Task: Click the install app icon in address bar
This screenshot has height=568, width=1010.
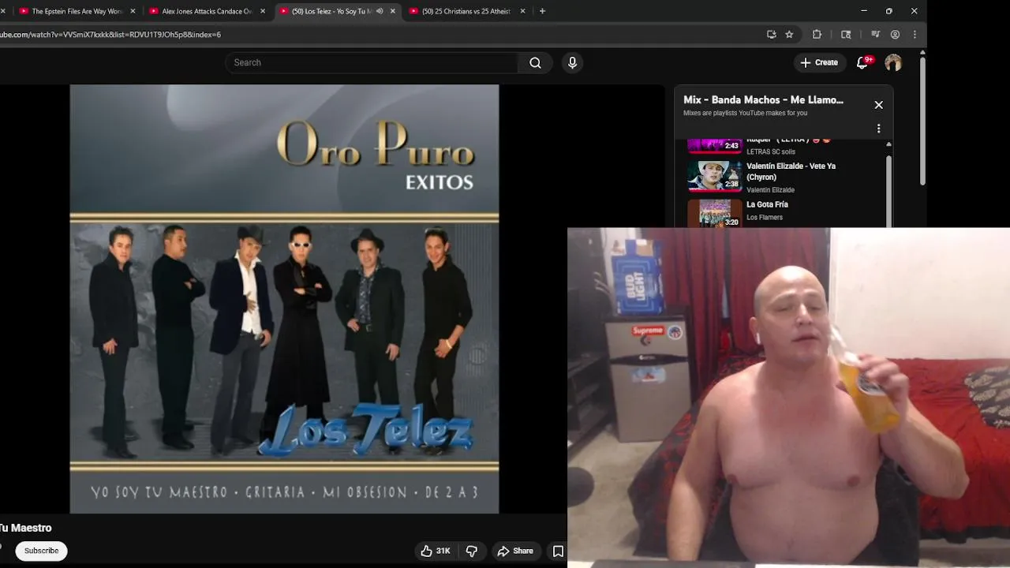Action: click(772, 35)
